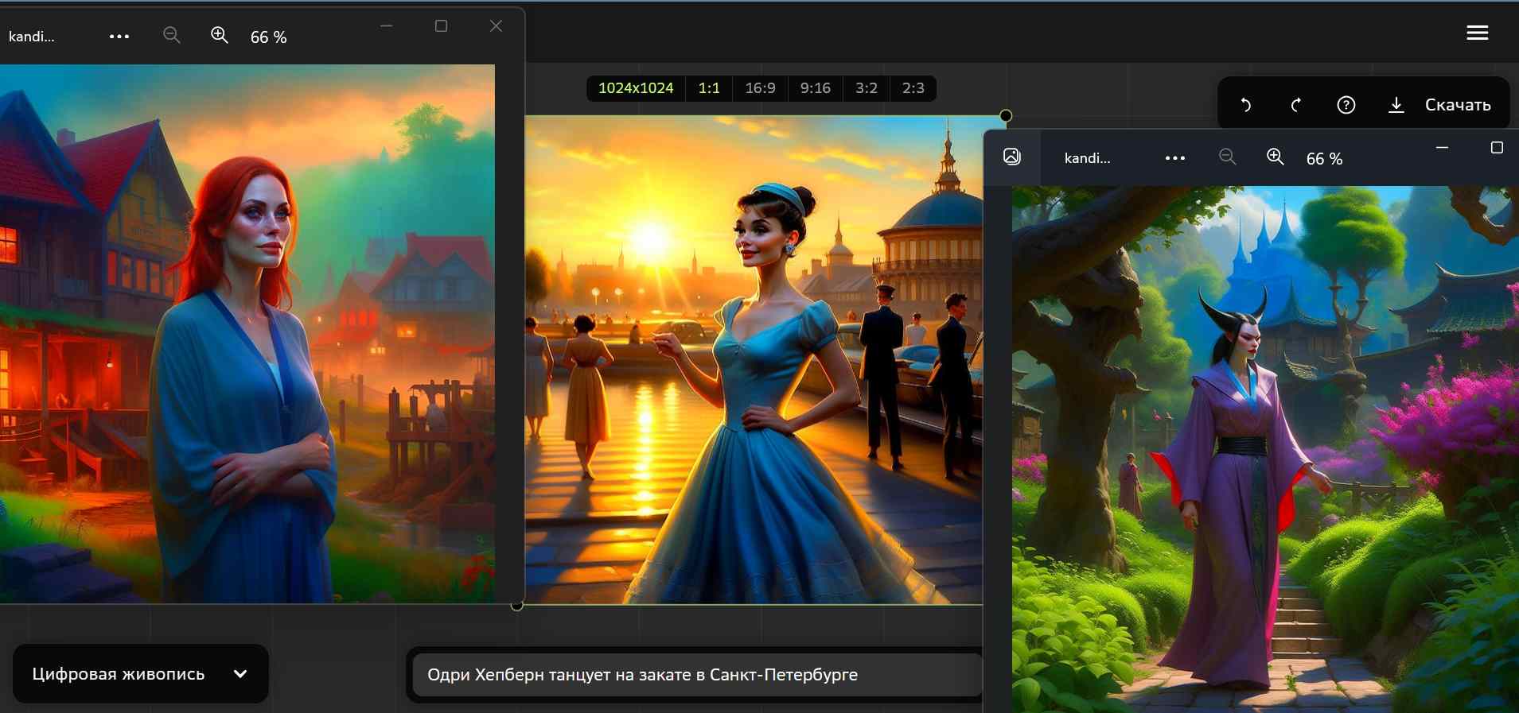Switch to the 3:2 aspect ratio
This screenshot has height=713, width=1519.
(x=866, y=88)
